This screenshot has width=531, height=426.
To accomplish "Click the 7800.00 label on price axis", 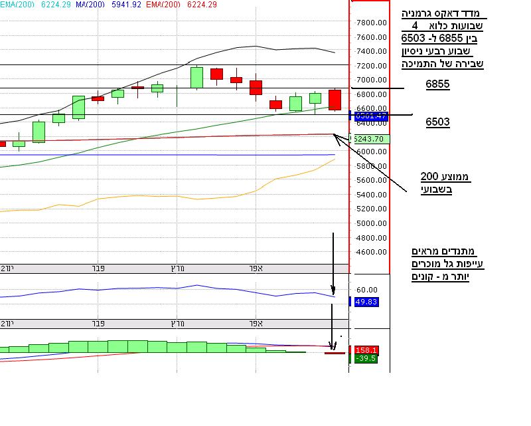I will tap(371, 22).
